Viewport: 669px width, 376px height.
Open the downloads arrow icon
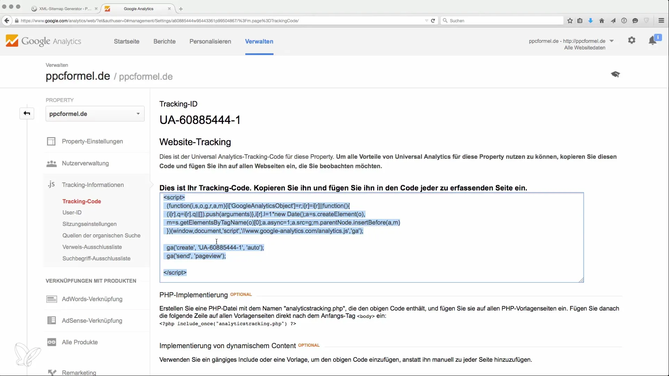(x=591, y=21)
